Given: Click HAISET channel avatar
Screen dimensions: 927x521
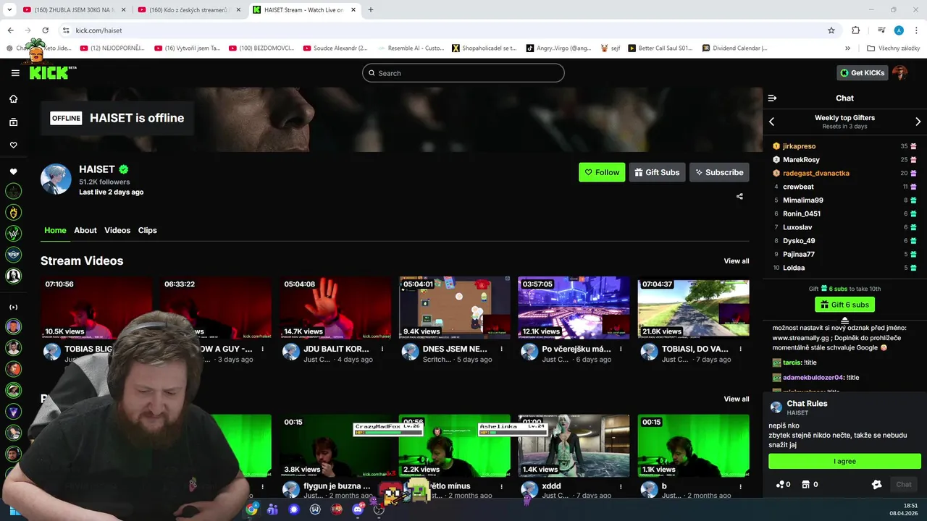Looking at the screenshot, I should click(56, 179).
